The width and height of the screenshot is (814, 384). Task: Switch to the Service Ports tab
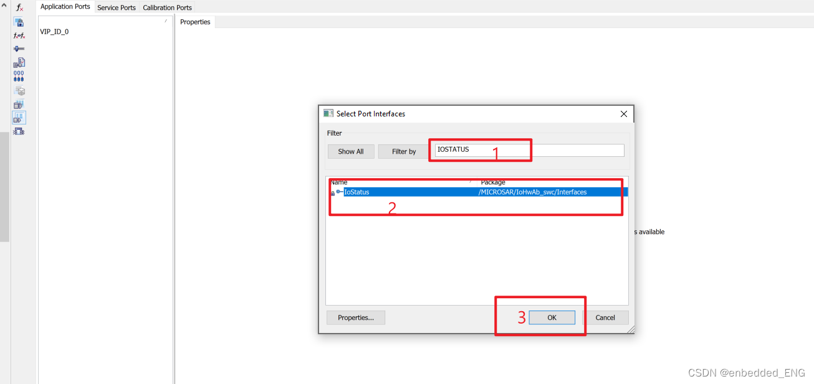[116, 7]
